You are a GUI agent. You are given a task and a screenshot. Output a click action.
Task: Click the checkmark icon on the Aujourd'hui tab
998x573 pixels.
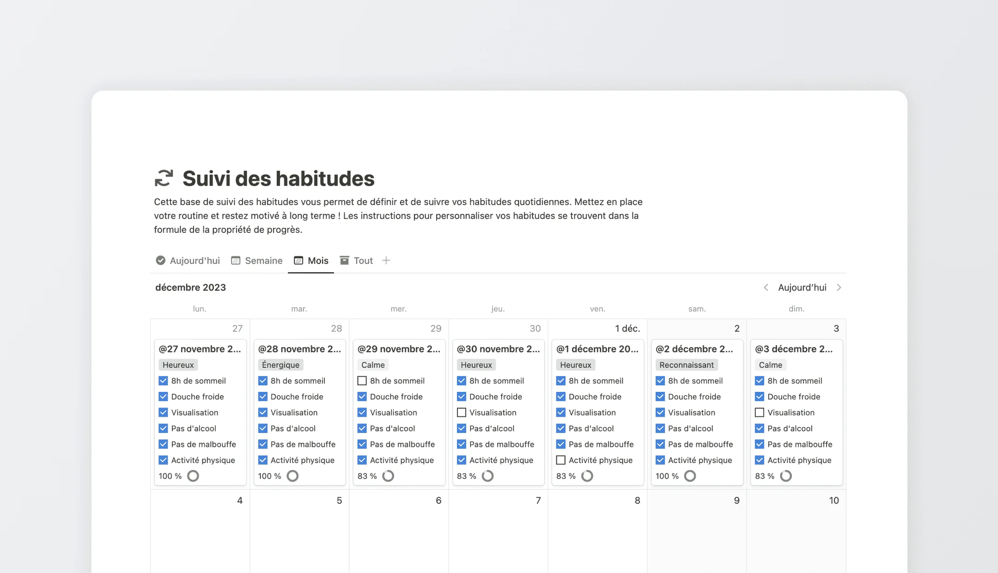click(x=160, y=261)
